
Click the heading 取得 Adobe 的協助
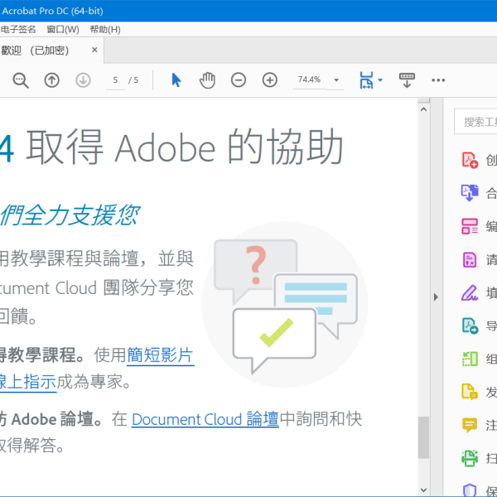coord(185,147)
